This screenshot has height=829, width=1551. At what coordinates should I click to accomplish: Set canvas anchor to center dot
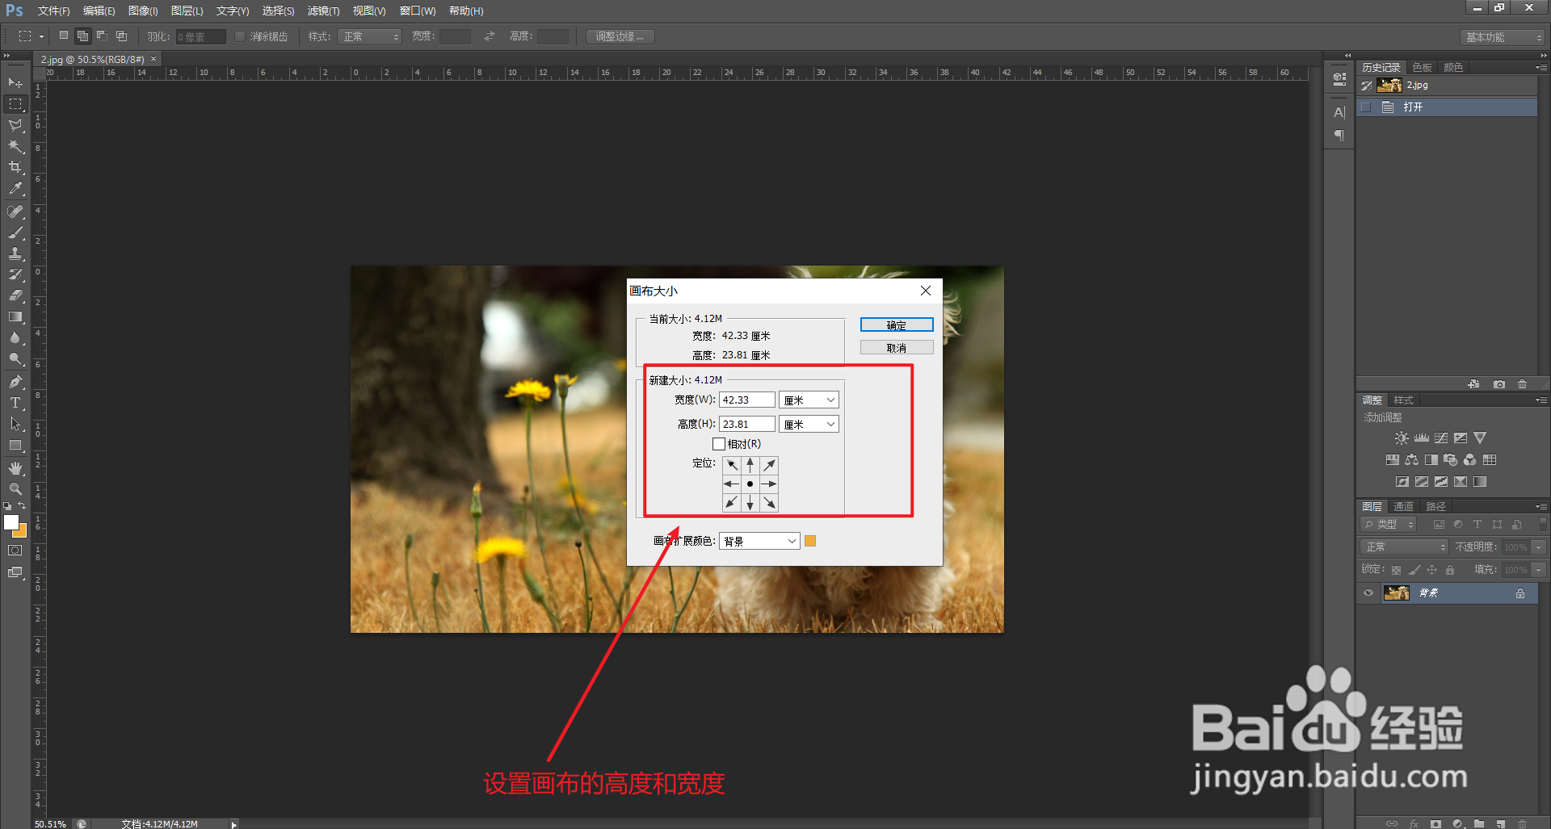pyautogui.click(x=750, y=484)
